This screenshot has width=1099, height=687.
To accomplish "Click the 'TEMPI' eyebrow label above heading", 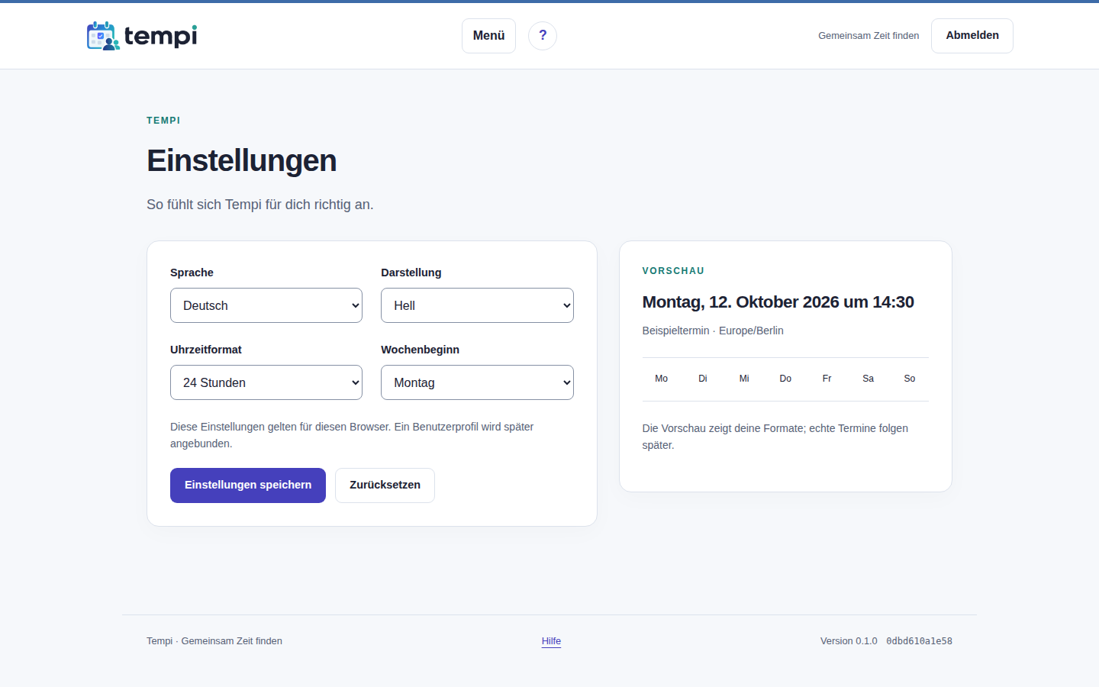I will (x=163, y=121).
